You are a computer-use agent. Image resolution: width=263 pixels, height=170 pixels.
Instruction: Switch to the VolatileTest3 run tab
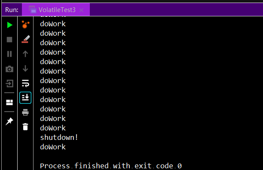point(56,10)
